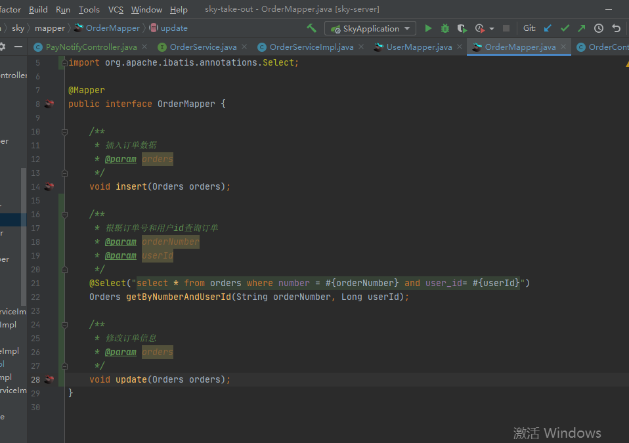The height and width of the screenshot is (443, 629).
Task: Run with coverage shield icon
Action: (462, 28)
